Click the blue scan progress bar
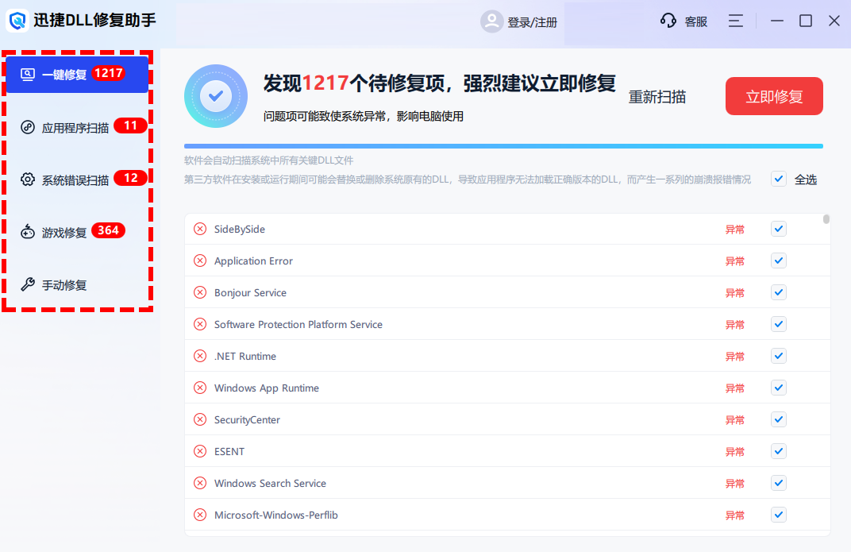Image resolution: width=851 pixels, height=552 pixels. (506, 145)
